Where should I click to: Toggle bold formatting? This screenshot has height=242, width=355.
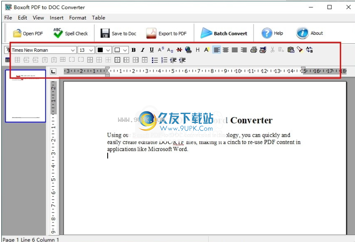pyautogui.click(x=134, y=50)
